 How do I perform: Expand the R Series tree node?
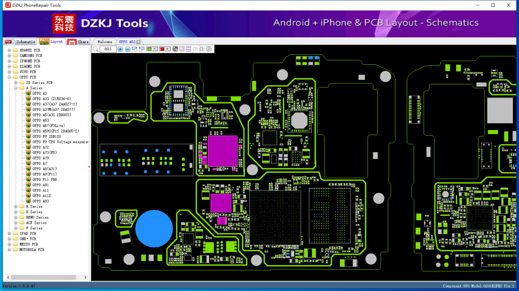16,207
